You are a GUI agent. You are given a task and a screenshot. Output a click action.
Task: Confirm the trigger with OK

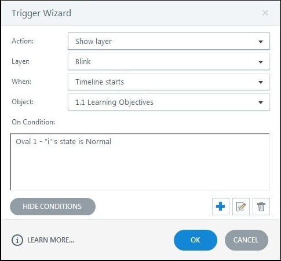195,240
